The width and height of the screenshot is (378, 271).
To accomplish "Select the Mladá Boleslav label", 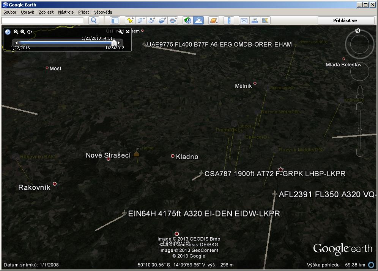I will point(343,65).
